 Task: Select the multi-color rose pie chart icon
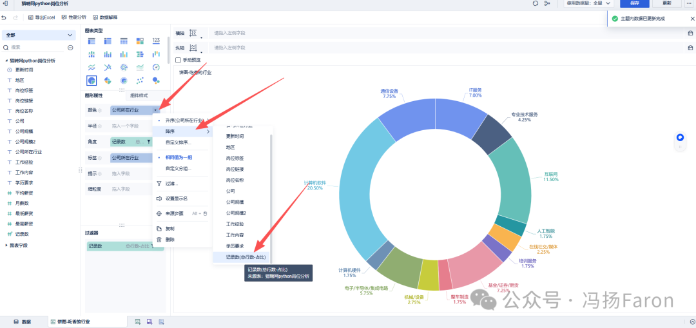(108, 81)
